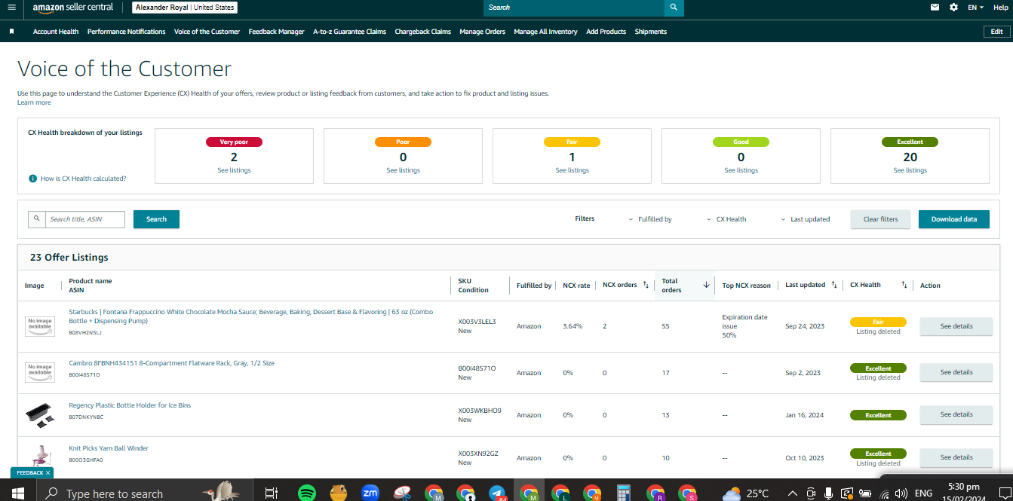See listings under Very poor
The height and width of the screenshot is (501, 1013).
pyautogui.click(x=234, y=170)
